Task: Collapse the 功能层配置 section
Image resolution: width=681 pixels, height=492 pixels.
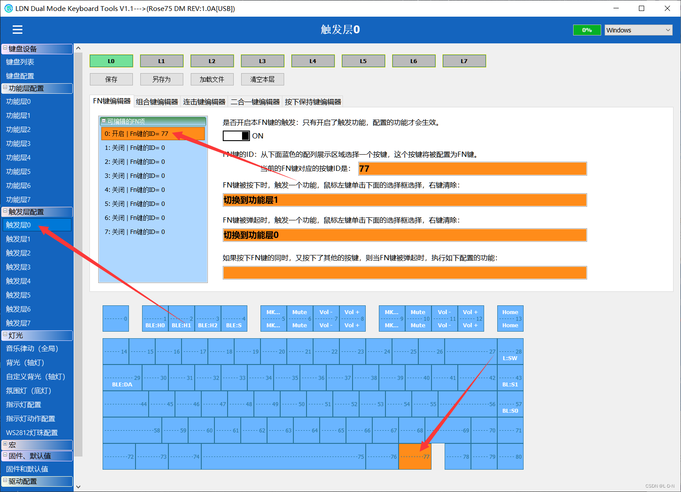Action: [x=5, y=87]
